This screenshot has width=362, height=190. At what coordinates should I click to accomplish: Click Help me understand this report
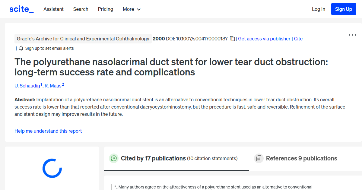point(48,131)
